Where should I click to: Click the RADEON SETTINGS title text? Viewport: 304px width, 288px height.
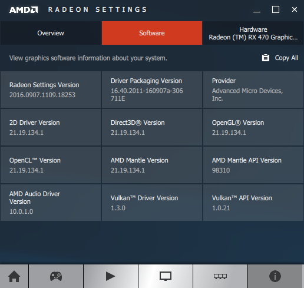[x=98, y=9]
